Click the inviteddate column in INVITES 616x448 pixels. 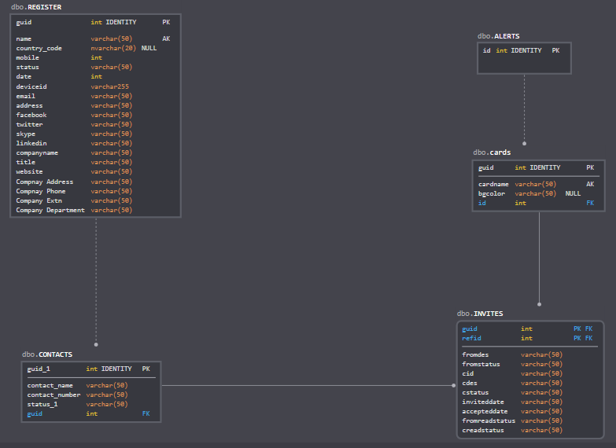(x=485, y=402)
